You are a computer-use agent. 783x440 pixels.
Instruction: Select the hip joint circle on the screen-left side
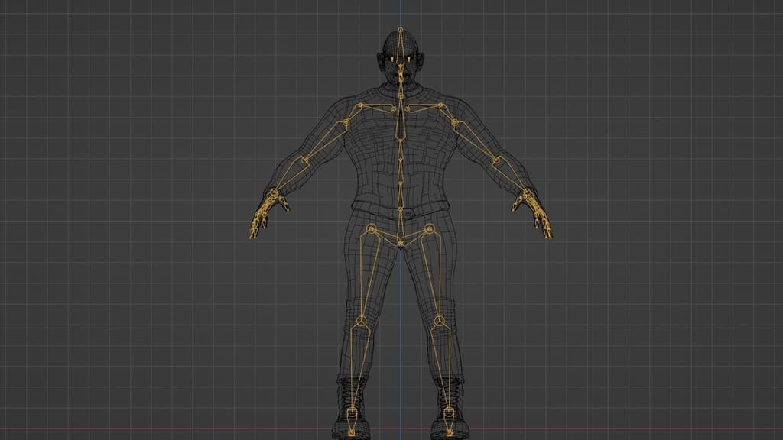372,228
